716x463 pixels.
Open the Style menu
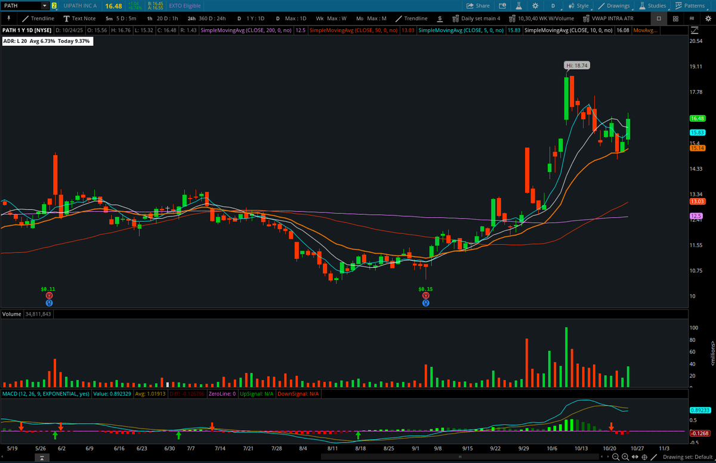[578, 5]
